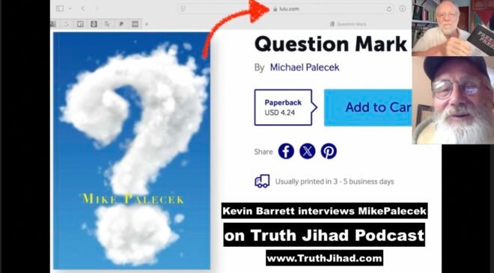Viewport: 494px width, 273px height.
Task: Share the book on Pinterest
Action: (329, 151)
